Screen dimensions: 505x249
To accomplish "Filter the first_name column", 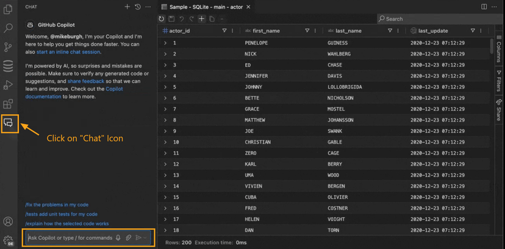I will pos(307,31).
